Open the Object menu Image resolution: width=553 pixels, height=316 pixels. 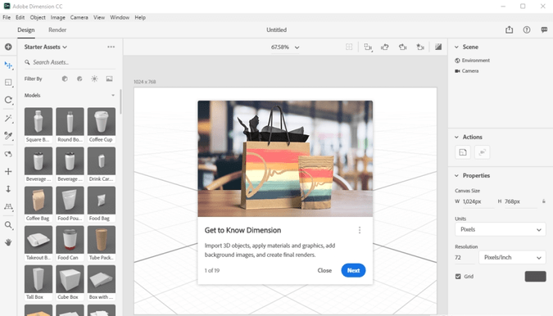click(38, 17)
